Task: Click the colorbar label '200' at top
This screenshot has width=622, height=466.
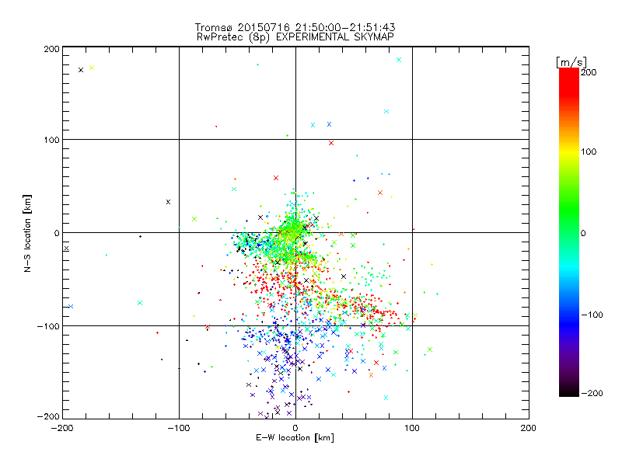Action: [x=589, y=72]
